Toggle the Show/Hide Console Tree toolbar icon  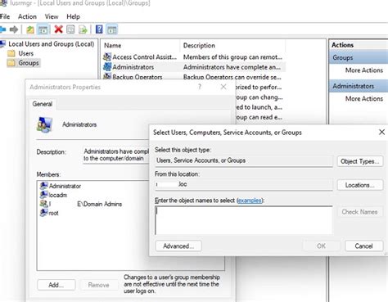43,29
